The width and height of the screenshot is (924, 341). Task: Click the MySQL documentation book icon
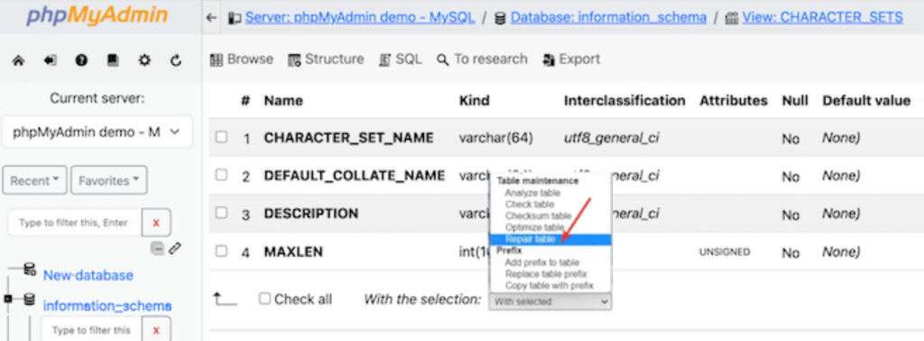coord(113,60)
